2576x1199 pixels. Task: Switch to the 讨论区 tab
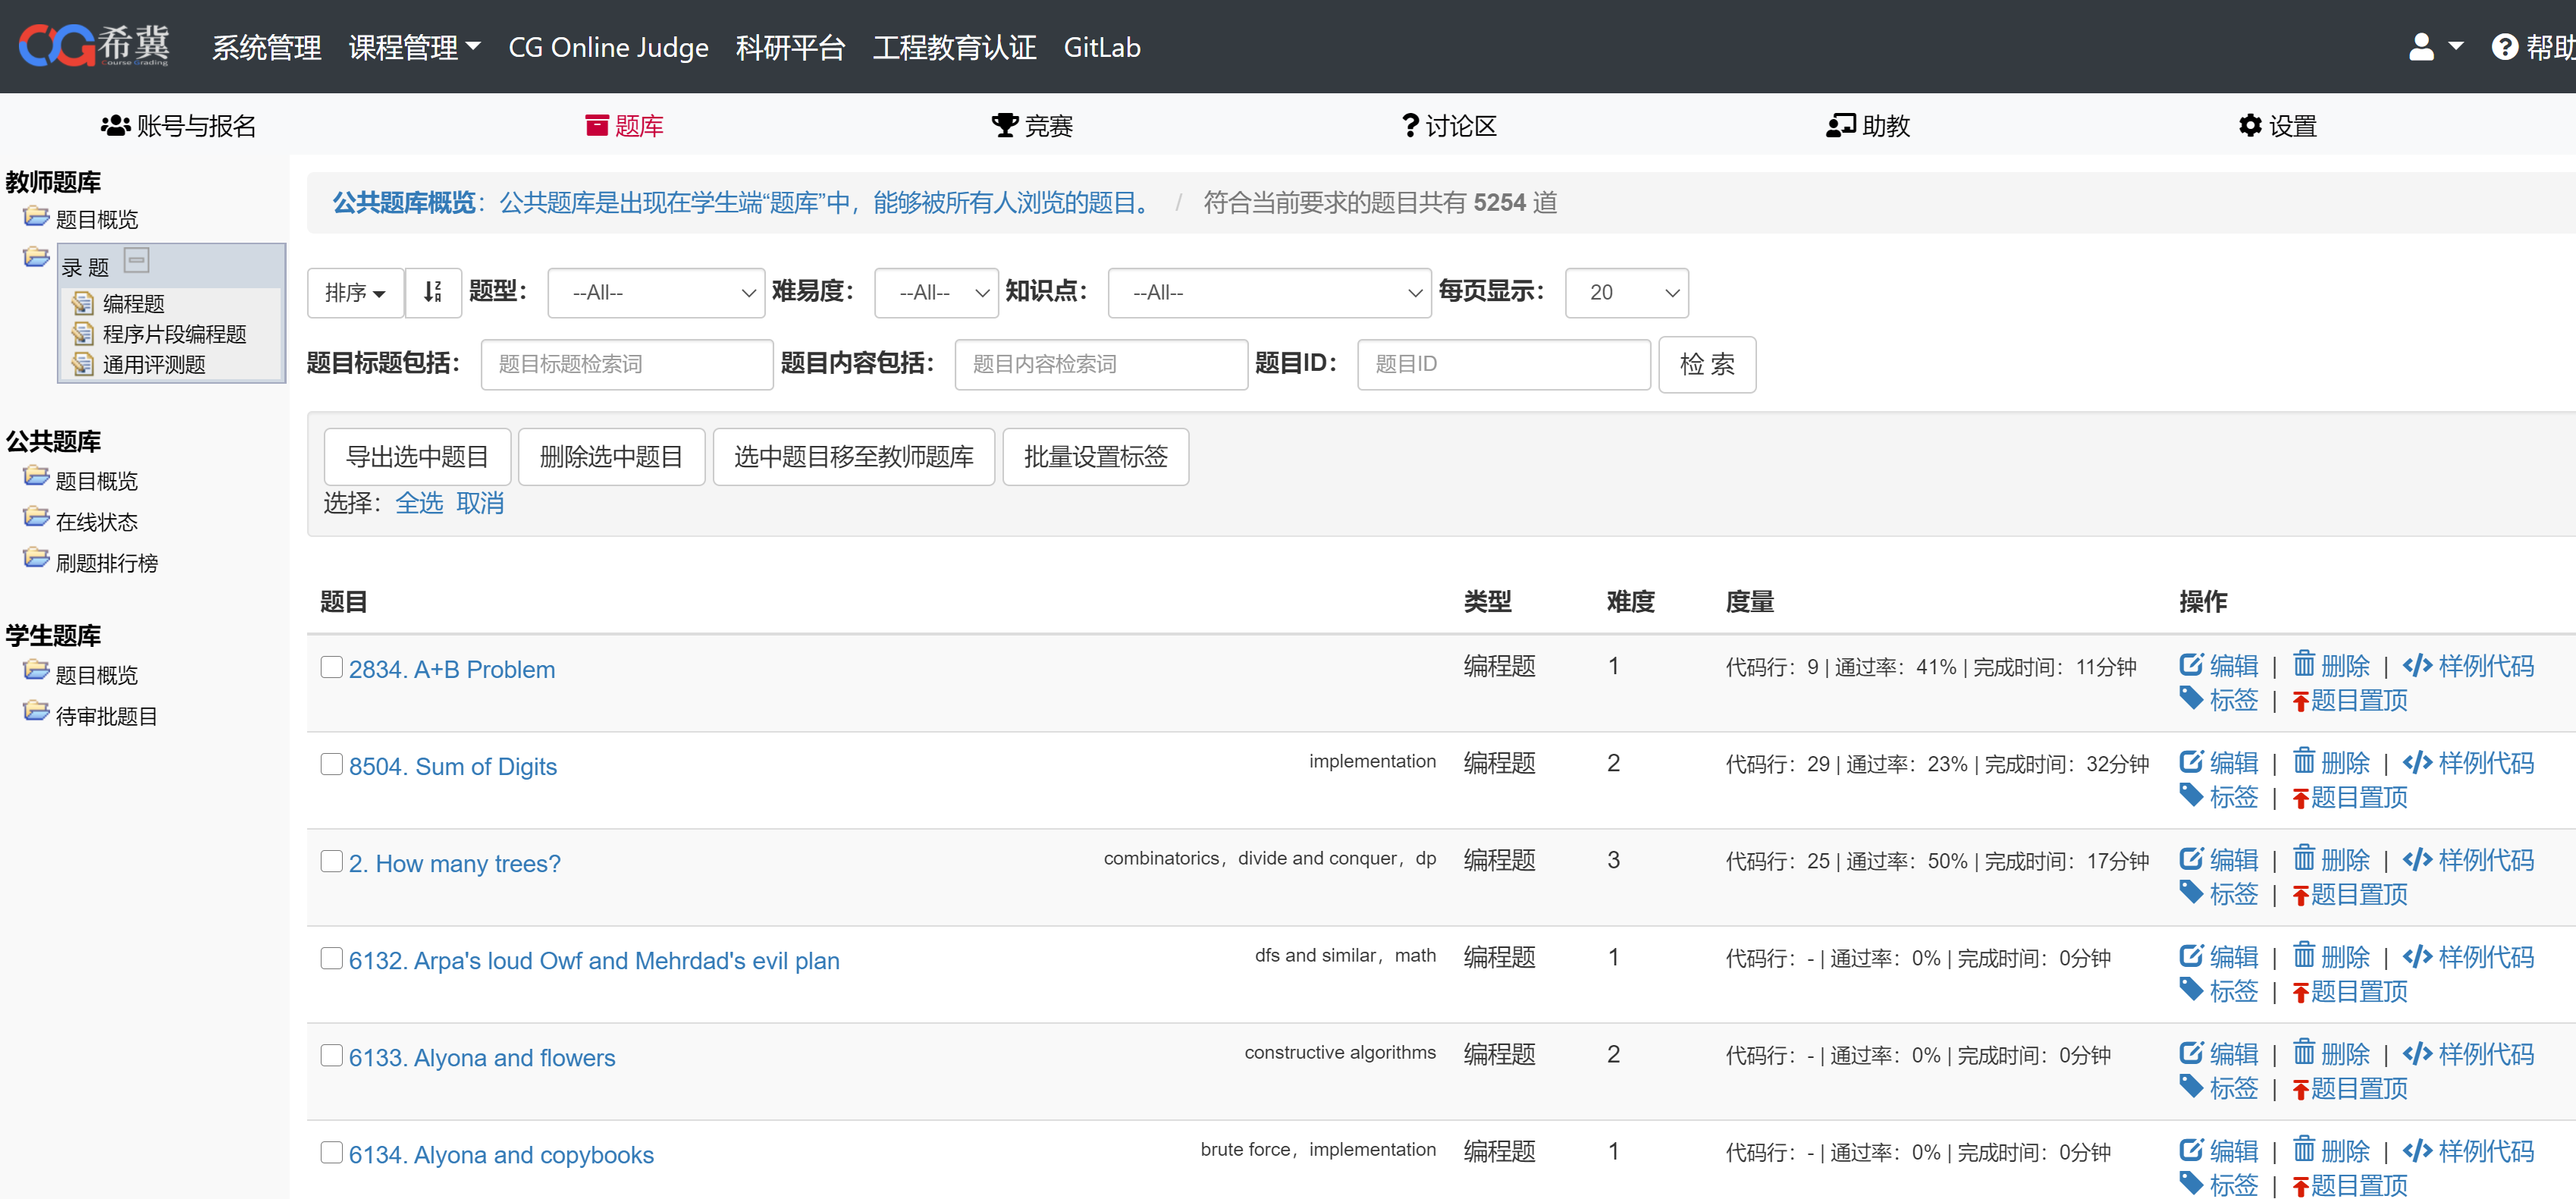pos(1449,125)
